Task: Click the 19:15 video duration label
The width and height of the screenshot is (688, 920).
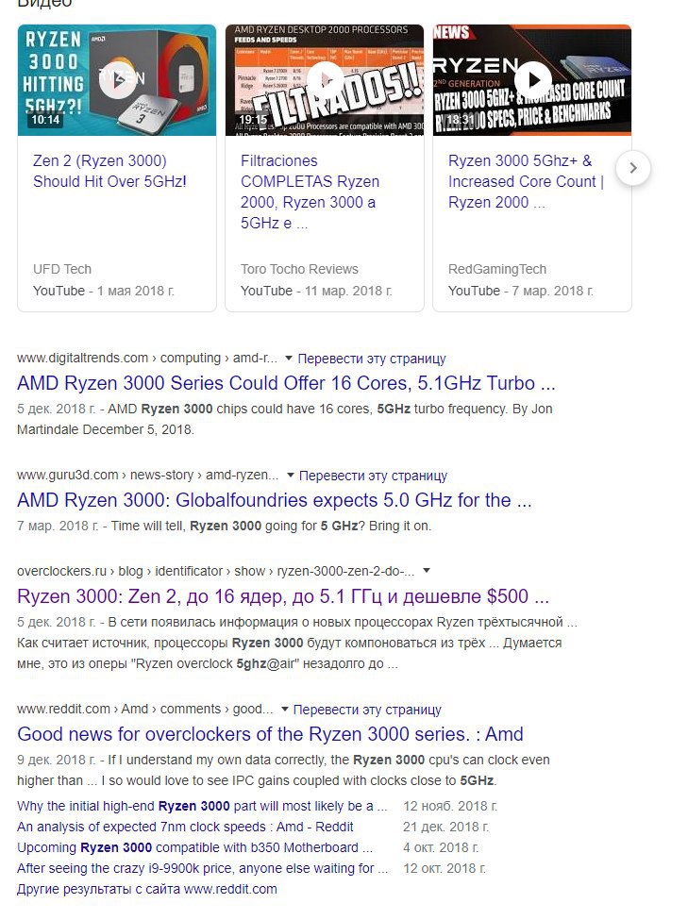Action: pyautogui.click(x=253, y=120)
